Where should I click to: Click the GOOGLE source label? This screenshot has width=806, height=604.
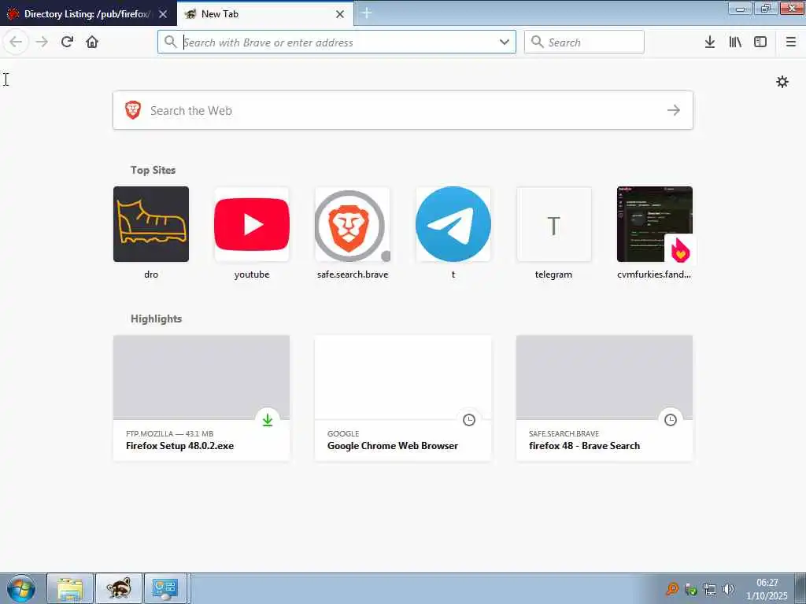[343, 433]
